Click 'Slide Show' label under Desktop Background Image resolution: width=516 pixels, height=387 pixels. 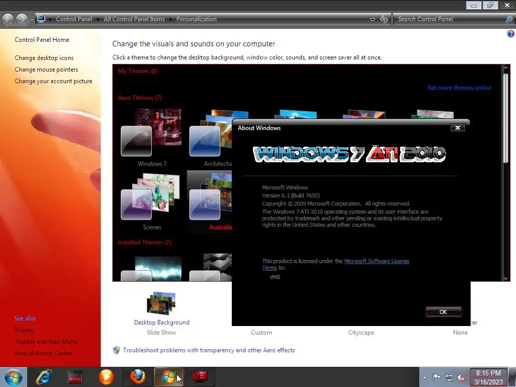[x=161, y=333]
